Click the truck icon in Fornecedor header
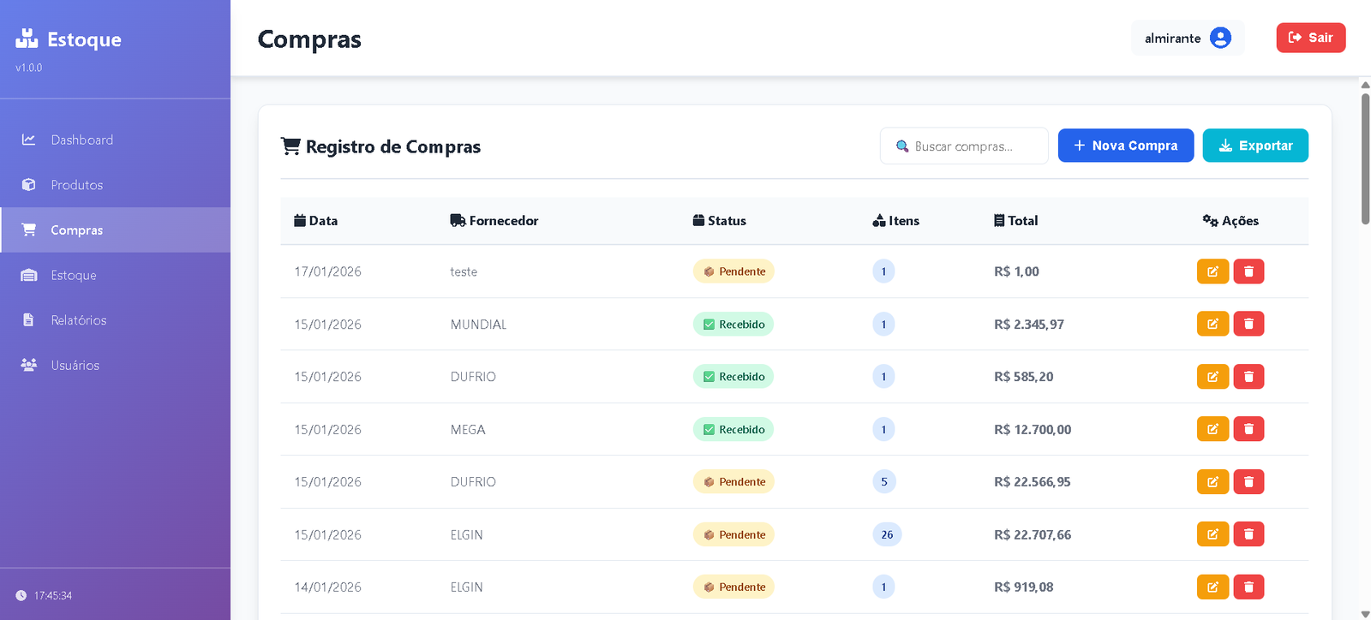Screen dimensions: 1371x620 458,221
